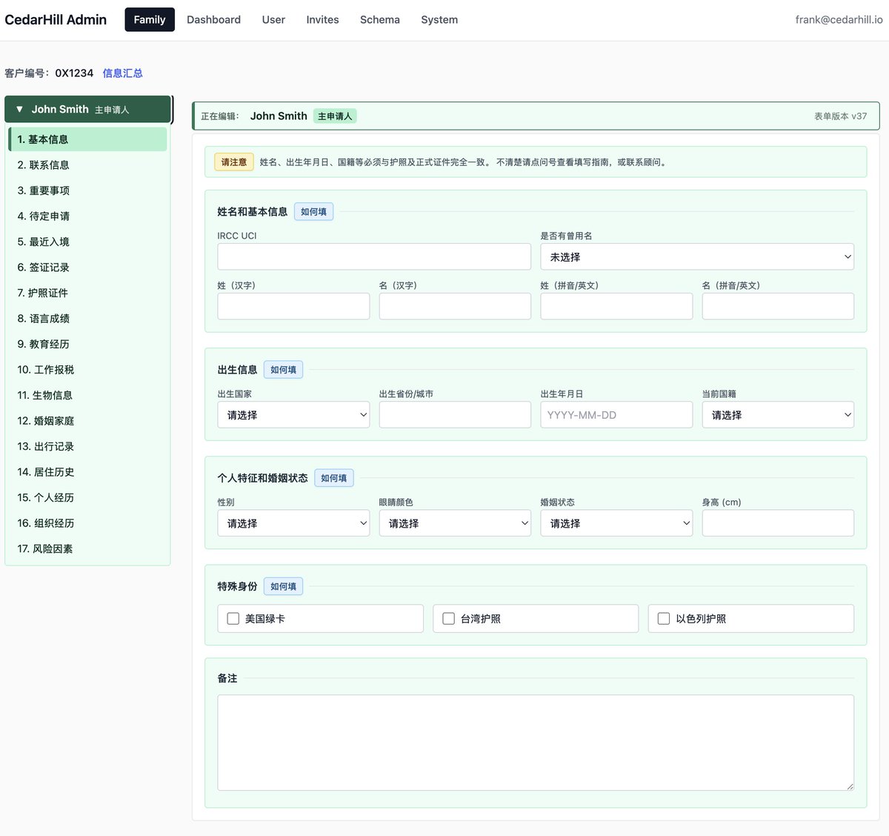Open the 出生国家 dropdown
The height and width of the screenshot is (836, 889).
(x=293, y=414)
